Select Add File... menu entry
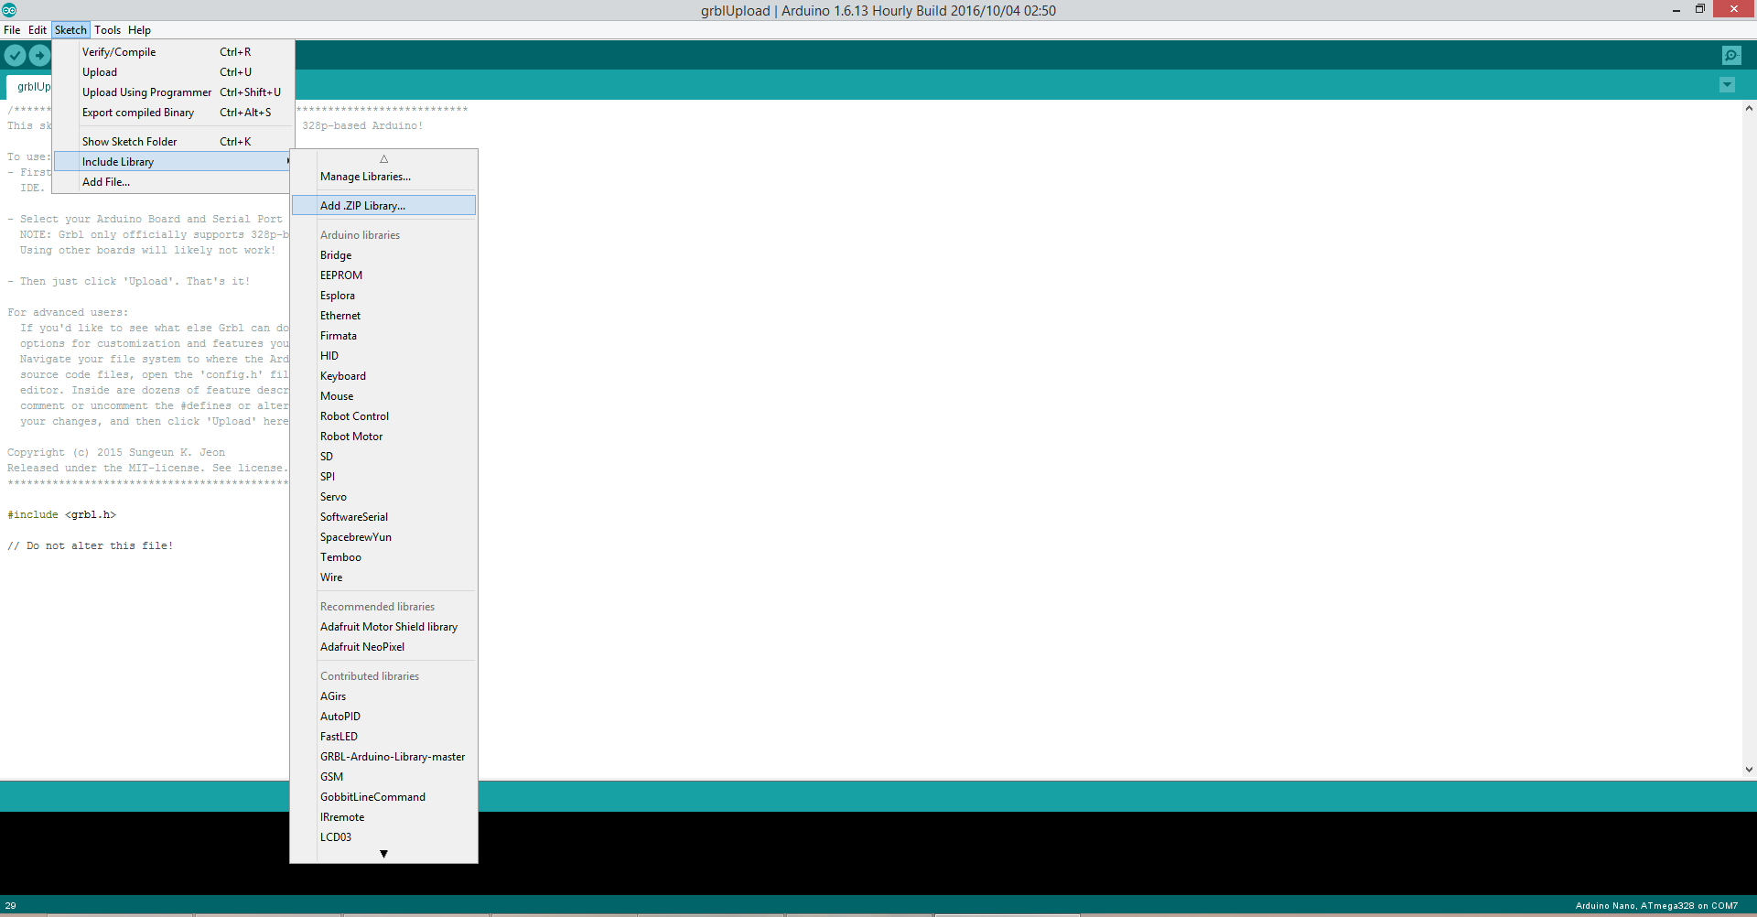This screenshot has width=1757, height=917. (174, 182)
